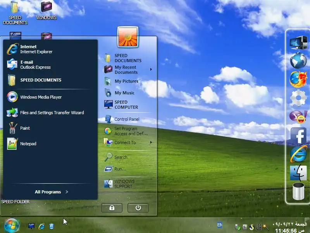Click the Windows Start orb

pyautogui.click(x=12, y=225)
